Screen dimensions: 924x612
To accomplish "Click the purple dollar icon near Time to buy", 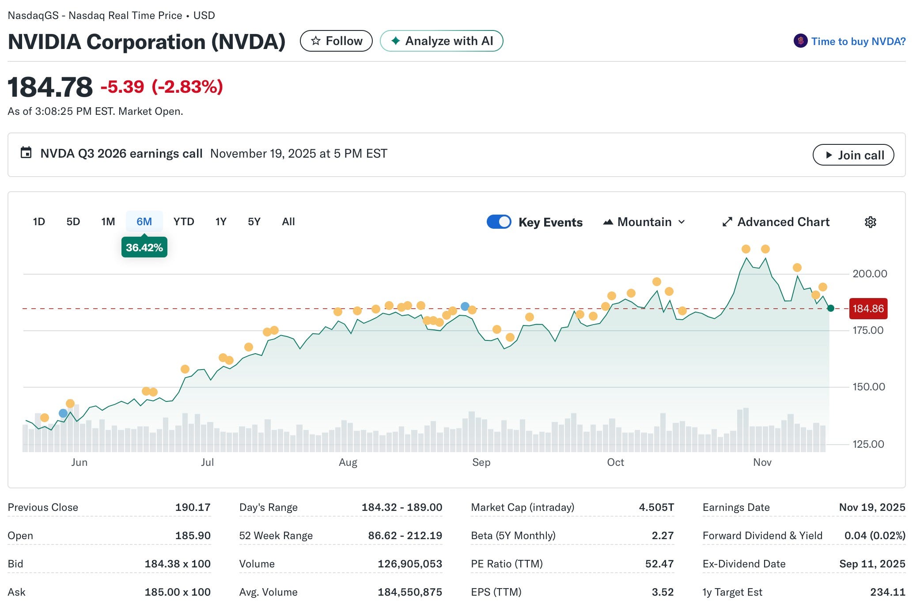I will coord(800,41).
